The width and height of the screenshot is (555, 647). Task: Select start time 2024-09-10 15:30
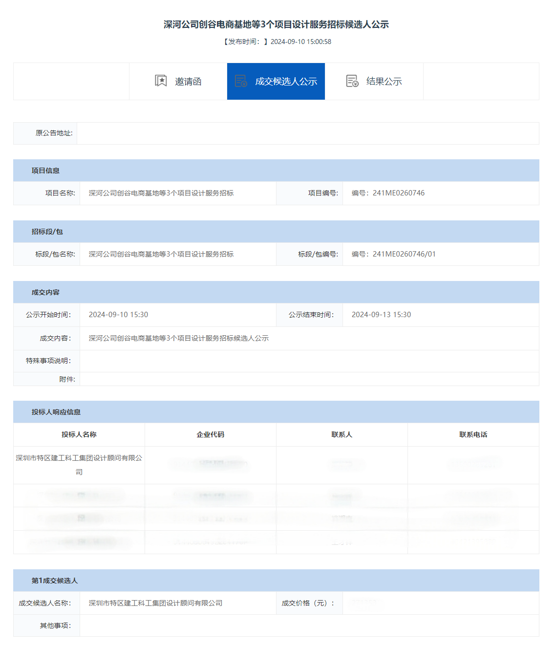click(x=118, y=315)
